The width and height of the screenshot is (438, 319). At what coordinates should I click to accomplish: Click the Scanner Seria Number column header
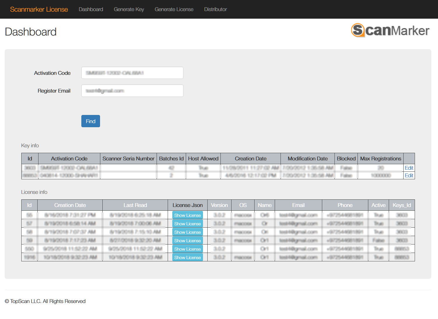pos(128,159)
